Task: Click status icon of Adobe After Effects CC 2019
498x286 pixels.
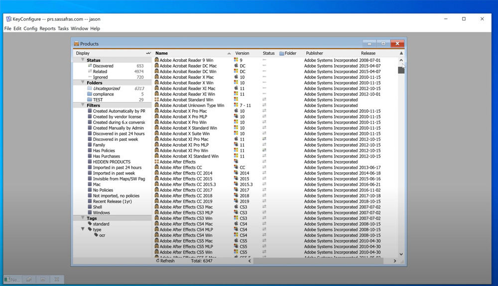Action: pyautogui.click(x=264, y=201)
